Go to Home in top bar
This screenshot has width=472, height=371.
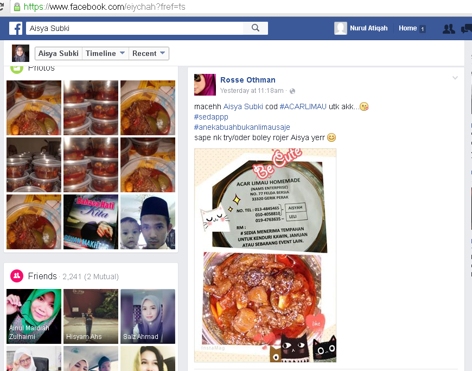(407, 28)
